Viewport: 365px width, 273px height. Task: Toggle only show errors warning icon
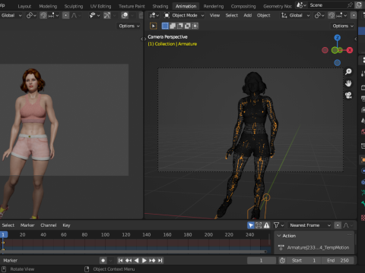pos(266,225)
